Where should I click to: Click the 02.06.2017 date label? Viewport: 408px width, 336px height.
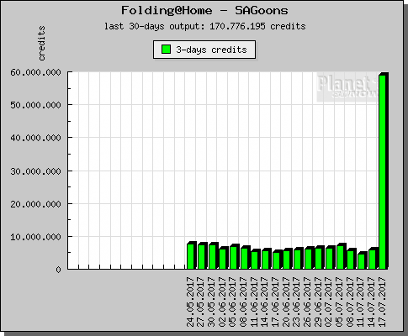(x=223, y=302)
